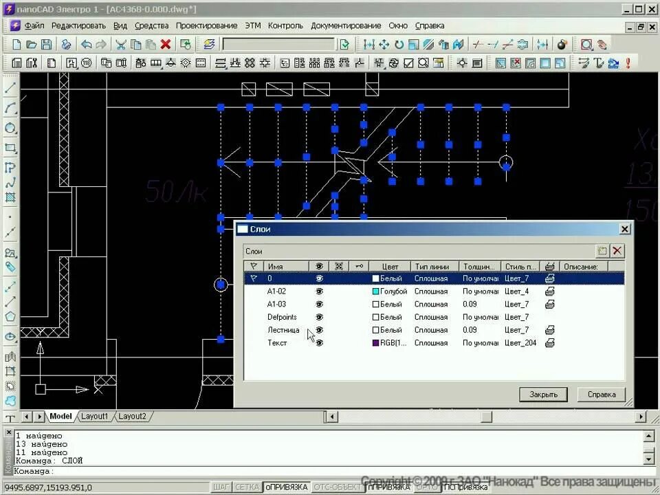Open the FL toolbar icon flyout

(x=71, y=63)
